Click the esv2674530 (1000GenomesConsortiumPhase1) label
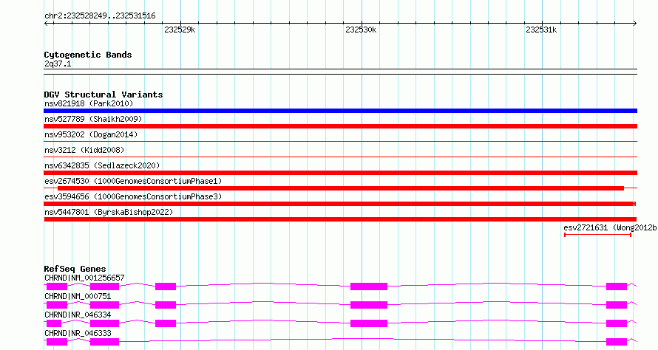 click(x=133, y=181)
